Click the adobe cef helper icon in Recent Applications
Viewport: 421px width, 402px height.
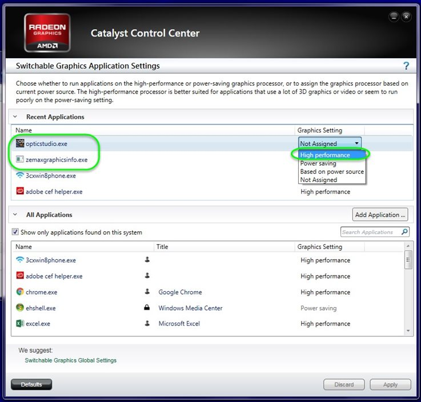pyautogui.click(x=20, y=191)
